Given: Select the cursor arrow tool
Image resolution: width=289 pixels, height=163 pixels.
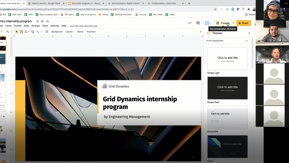Looking at the screenshot, I should tap(16, 32).
